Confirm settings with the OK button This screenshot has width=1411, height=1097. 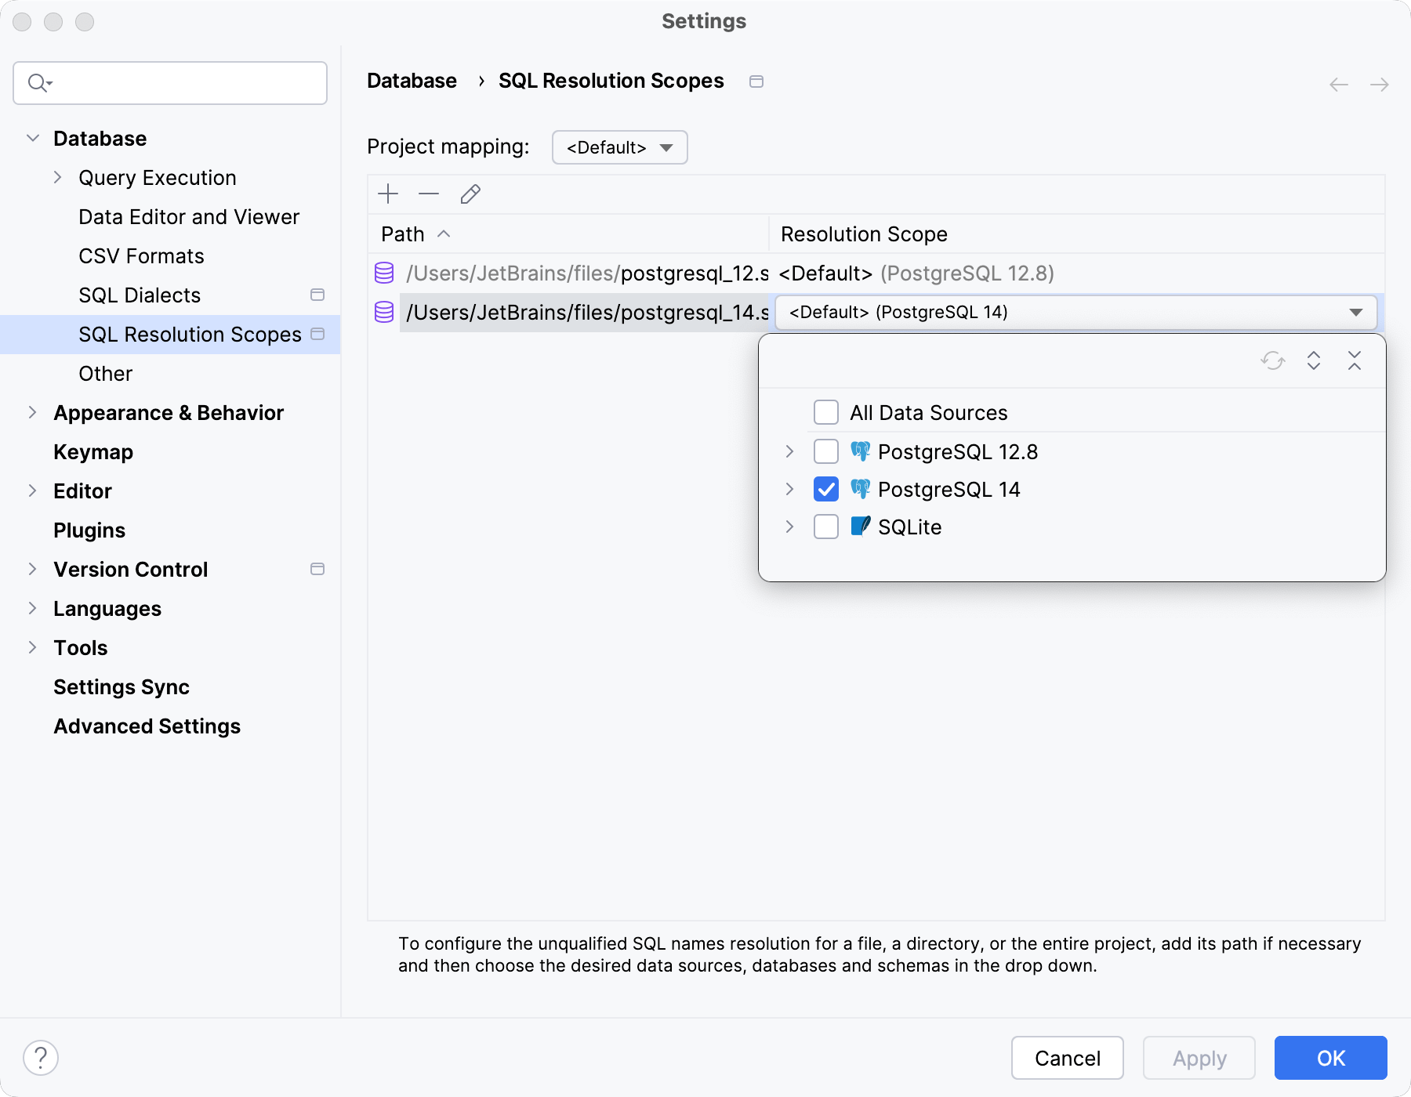[1329, 1058]
